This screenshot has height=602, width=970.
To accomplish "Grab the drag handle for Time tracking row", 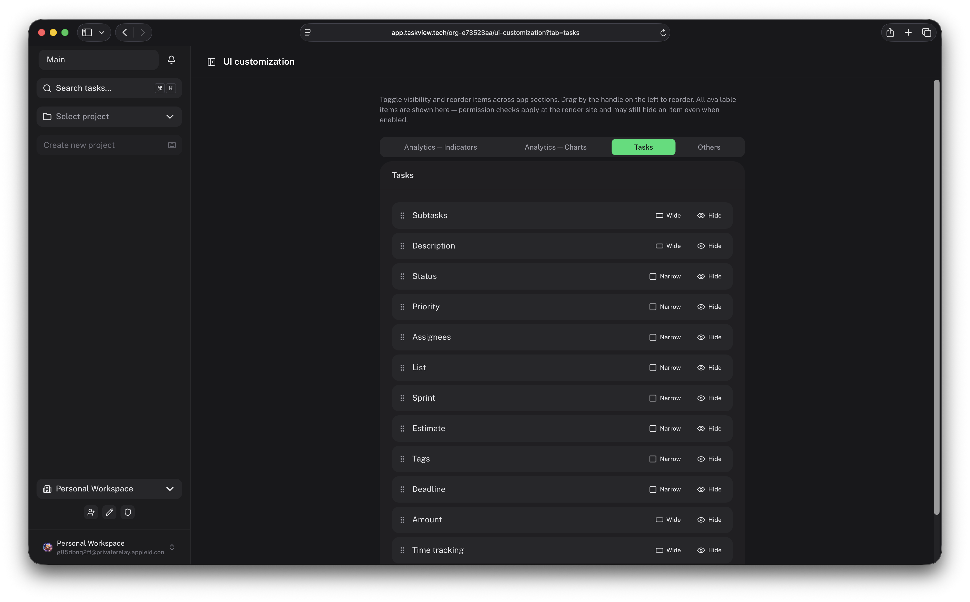I will pyautogui.click(x=402, y=550).
